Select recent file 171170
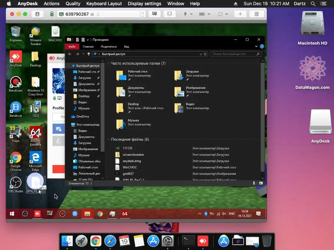334x250 pixels. [128, 148]
